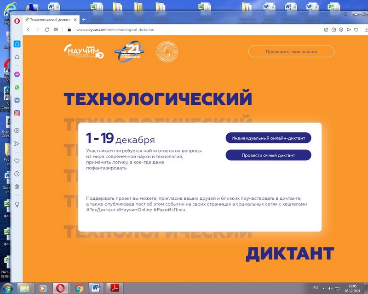Open WhatsApp from the sidebar

[x=17, y=87]
